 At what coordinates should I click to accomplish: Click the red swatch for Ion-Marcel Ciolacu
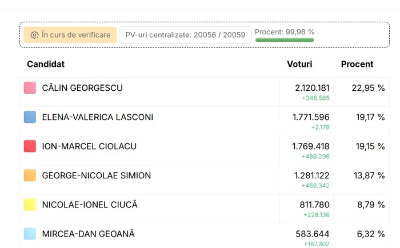click(x=30, y=146)
